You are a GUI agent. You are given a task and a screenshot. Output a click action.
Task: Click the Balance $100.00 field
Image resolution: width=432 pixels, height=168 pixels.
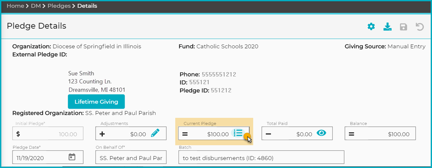click(x=380, y=133)
